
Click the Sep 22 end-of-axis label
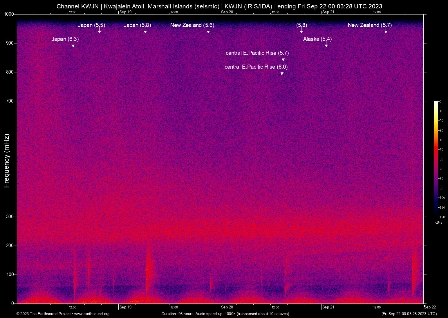[x=430, y=307]
